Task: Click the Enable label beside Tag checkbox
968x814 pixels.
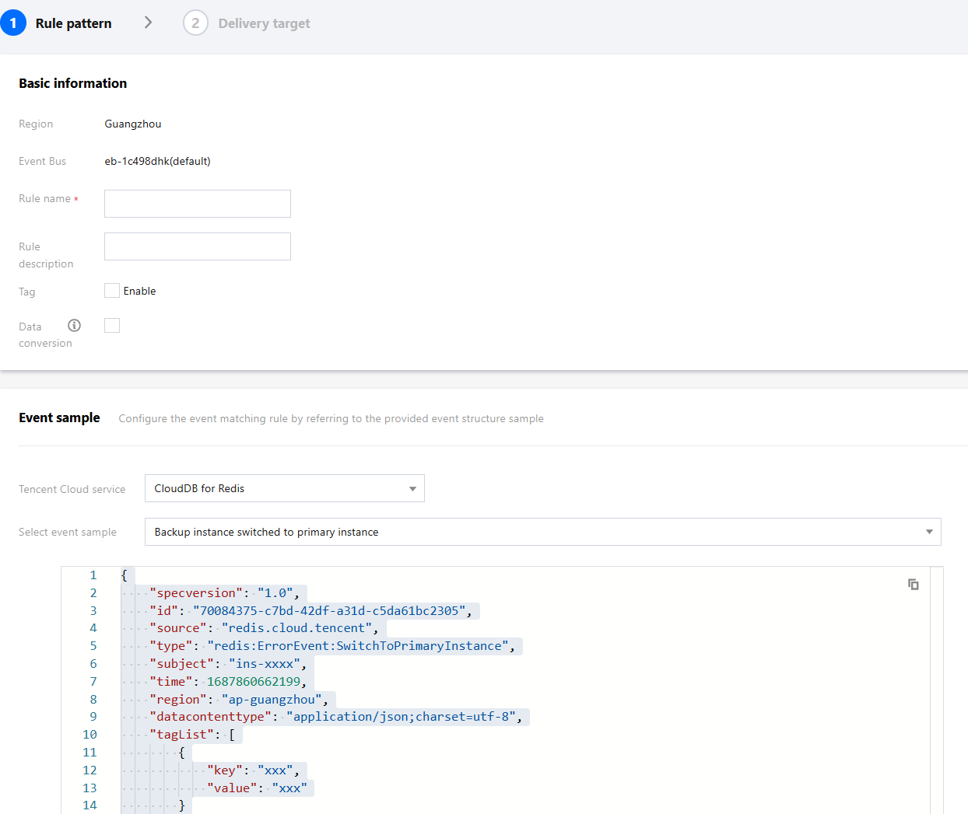Action: pos(139,291)
